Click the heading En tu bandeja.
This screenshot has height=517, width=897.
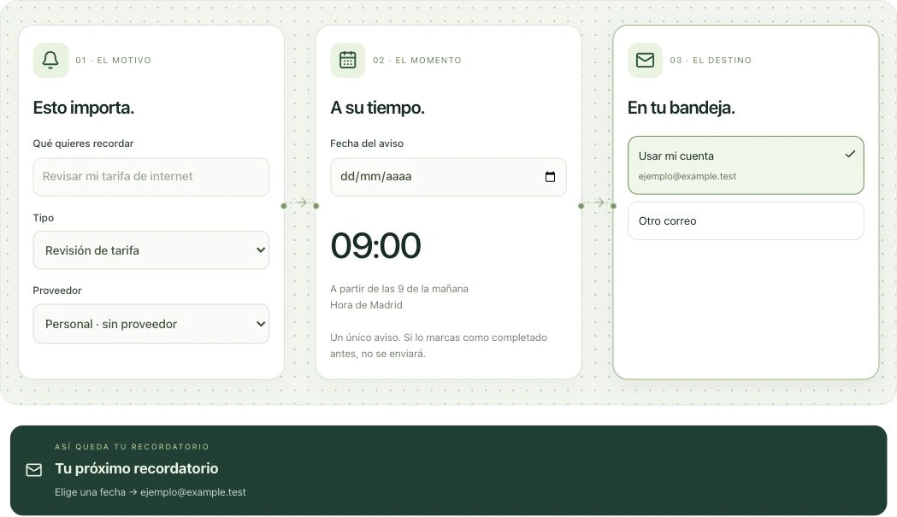pyautogui.click(x=681, y=108)
